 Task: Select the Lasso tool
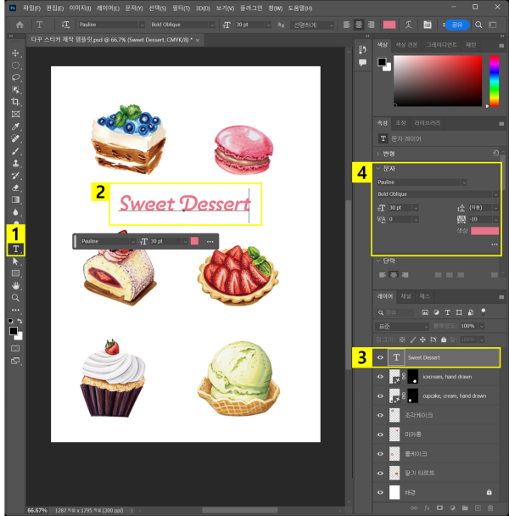[x=15, y=77]
